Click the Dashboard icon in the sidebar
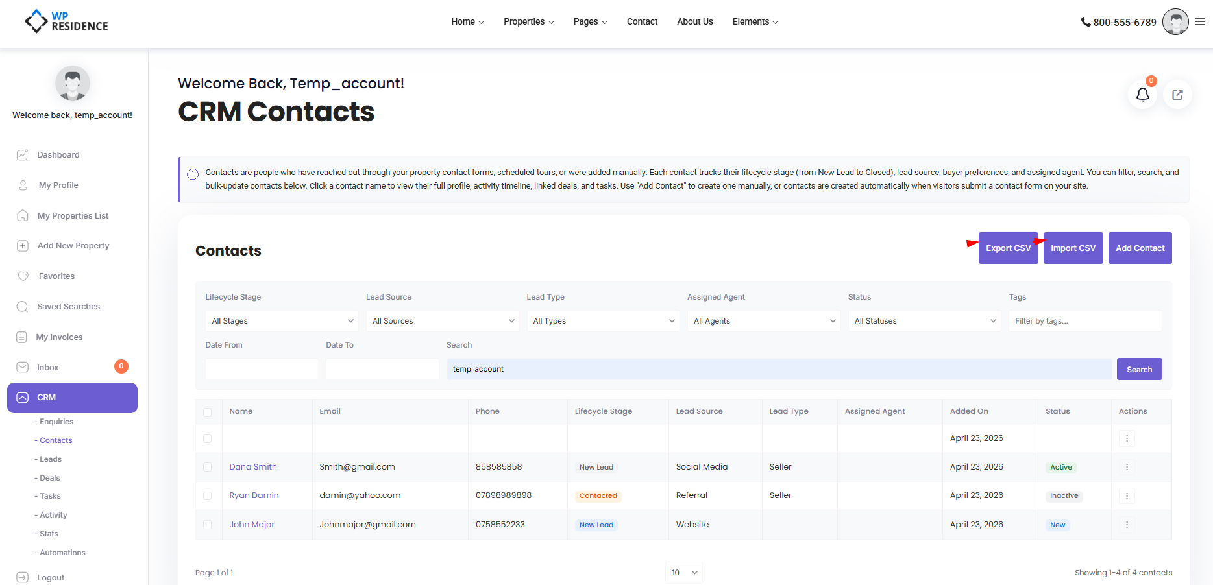 (23, 155)
